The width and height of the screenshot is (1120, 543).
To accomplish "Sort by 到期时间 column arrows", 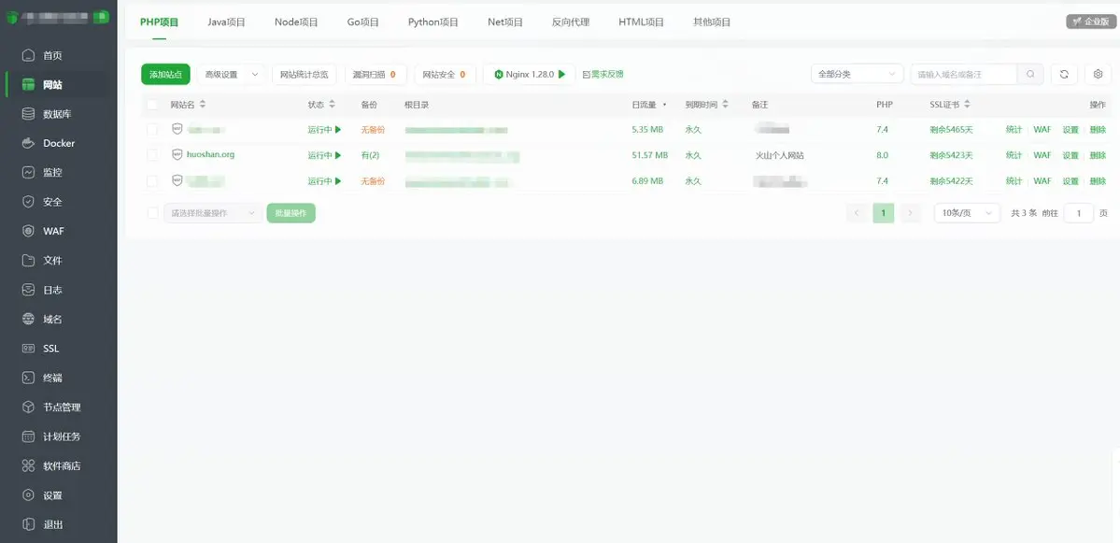I will point(726,105).
